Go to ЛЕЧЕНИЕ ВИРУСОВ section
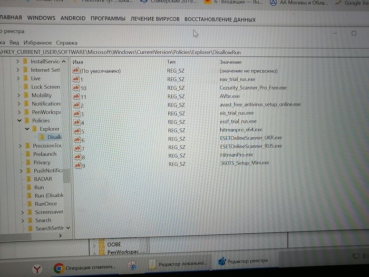 tap(155, 19)
